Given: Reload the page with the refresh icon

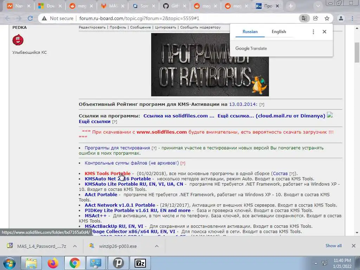Looking at the screenshot, I should [x=30, y=18].
